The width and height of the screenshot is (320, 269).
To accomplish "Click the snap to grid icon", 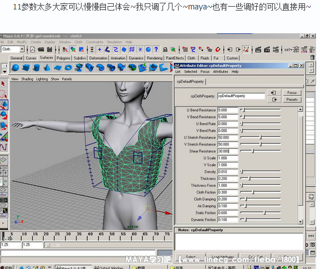I will click(x=185, y=49).
